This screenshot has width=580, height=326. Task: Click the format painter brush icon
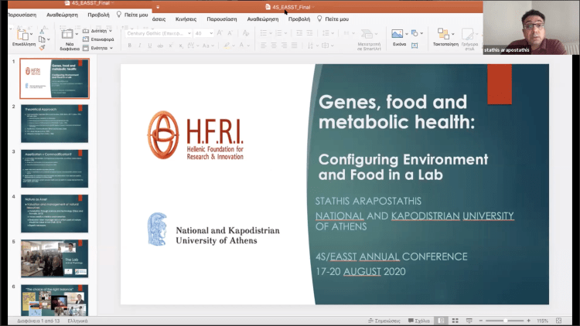[43, 47]
